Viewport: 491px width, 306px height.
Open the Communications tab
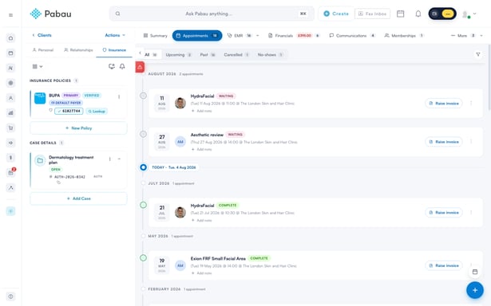click(352, 36)
